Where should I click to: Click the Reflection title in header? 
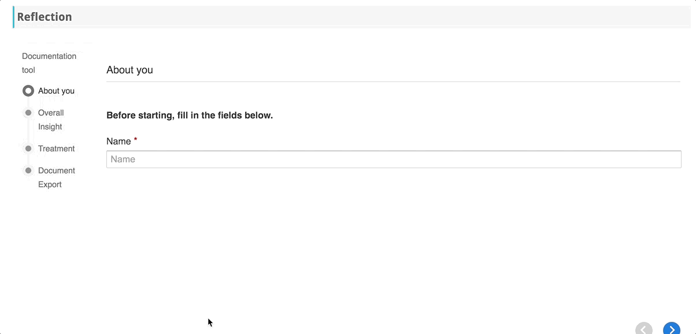click(x=45, y=17)
